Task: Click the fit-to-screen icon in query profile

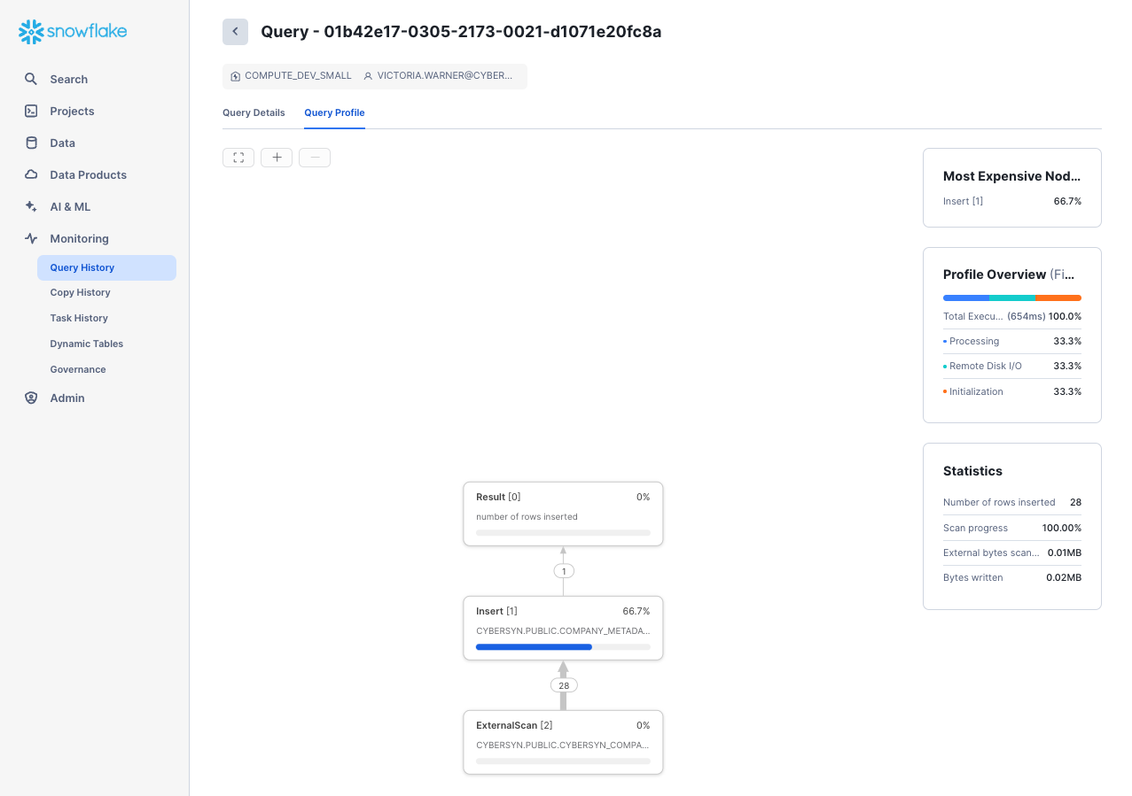Action: 238,158
